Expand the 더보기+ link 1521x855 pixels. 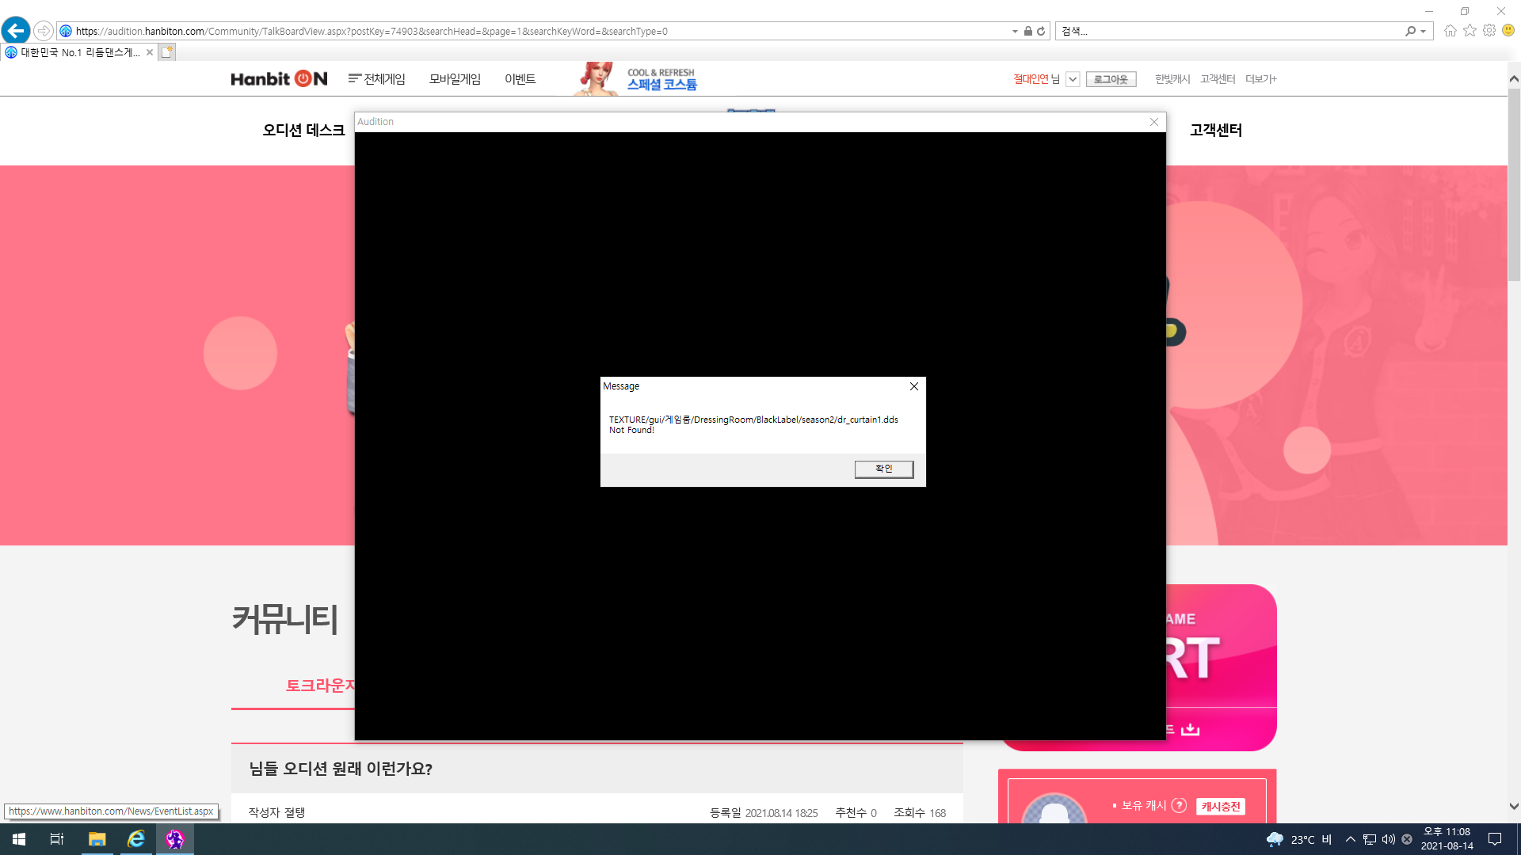(x=1261, y=79)
